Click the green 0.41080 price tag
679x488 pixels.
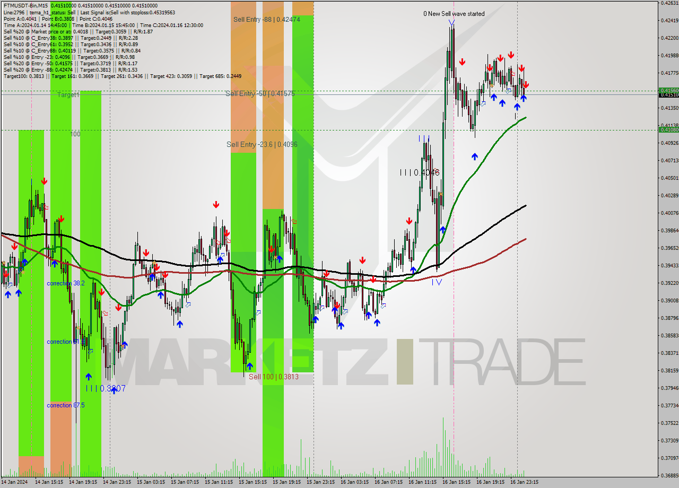668,129
